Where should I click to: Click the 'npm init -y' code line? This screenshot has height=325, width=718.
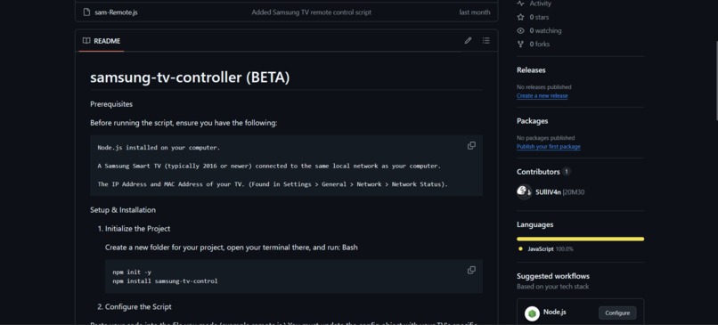click(x=132, y=272)
